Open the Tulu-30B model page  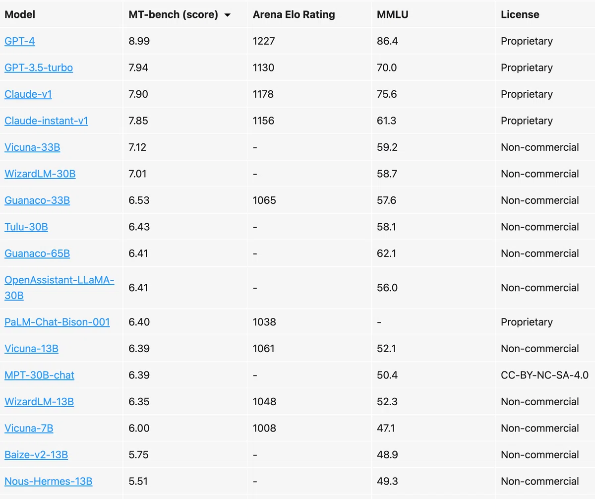click(26, 227)
